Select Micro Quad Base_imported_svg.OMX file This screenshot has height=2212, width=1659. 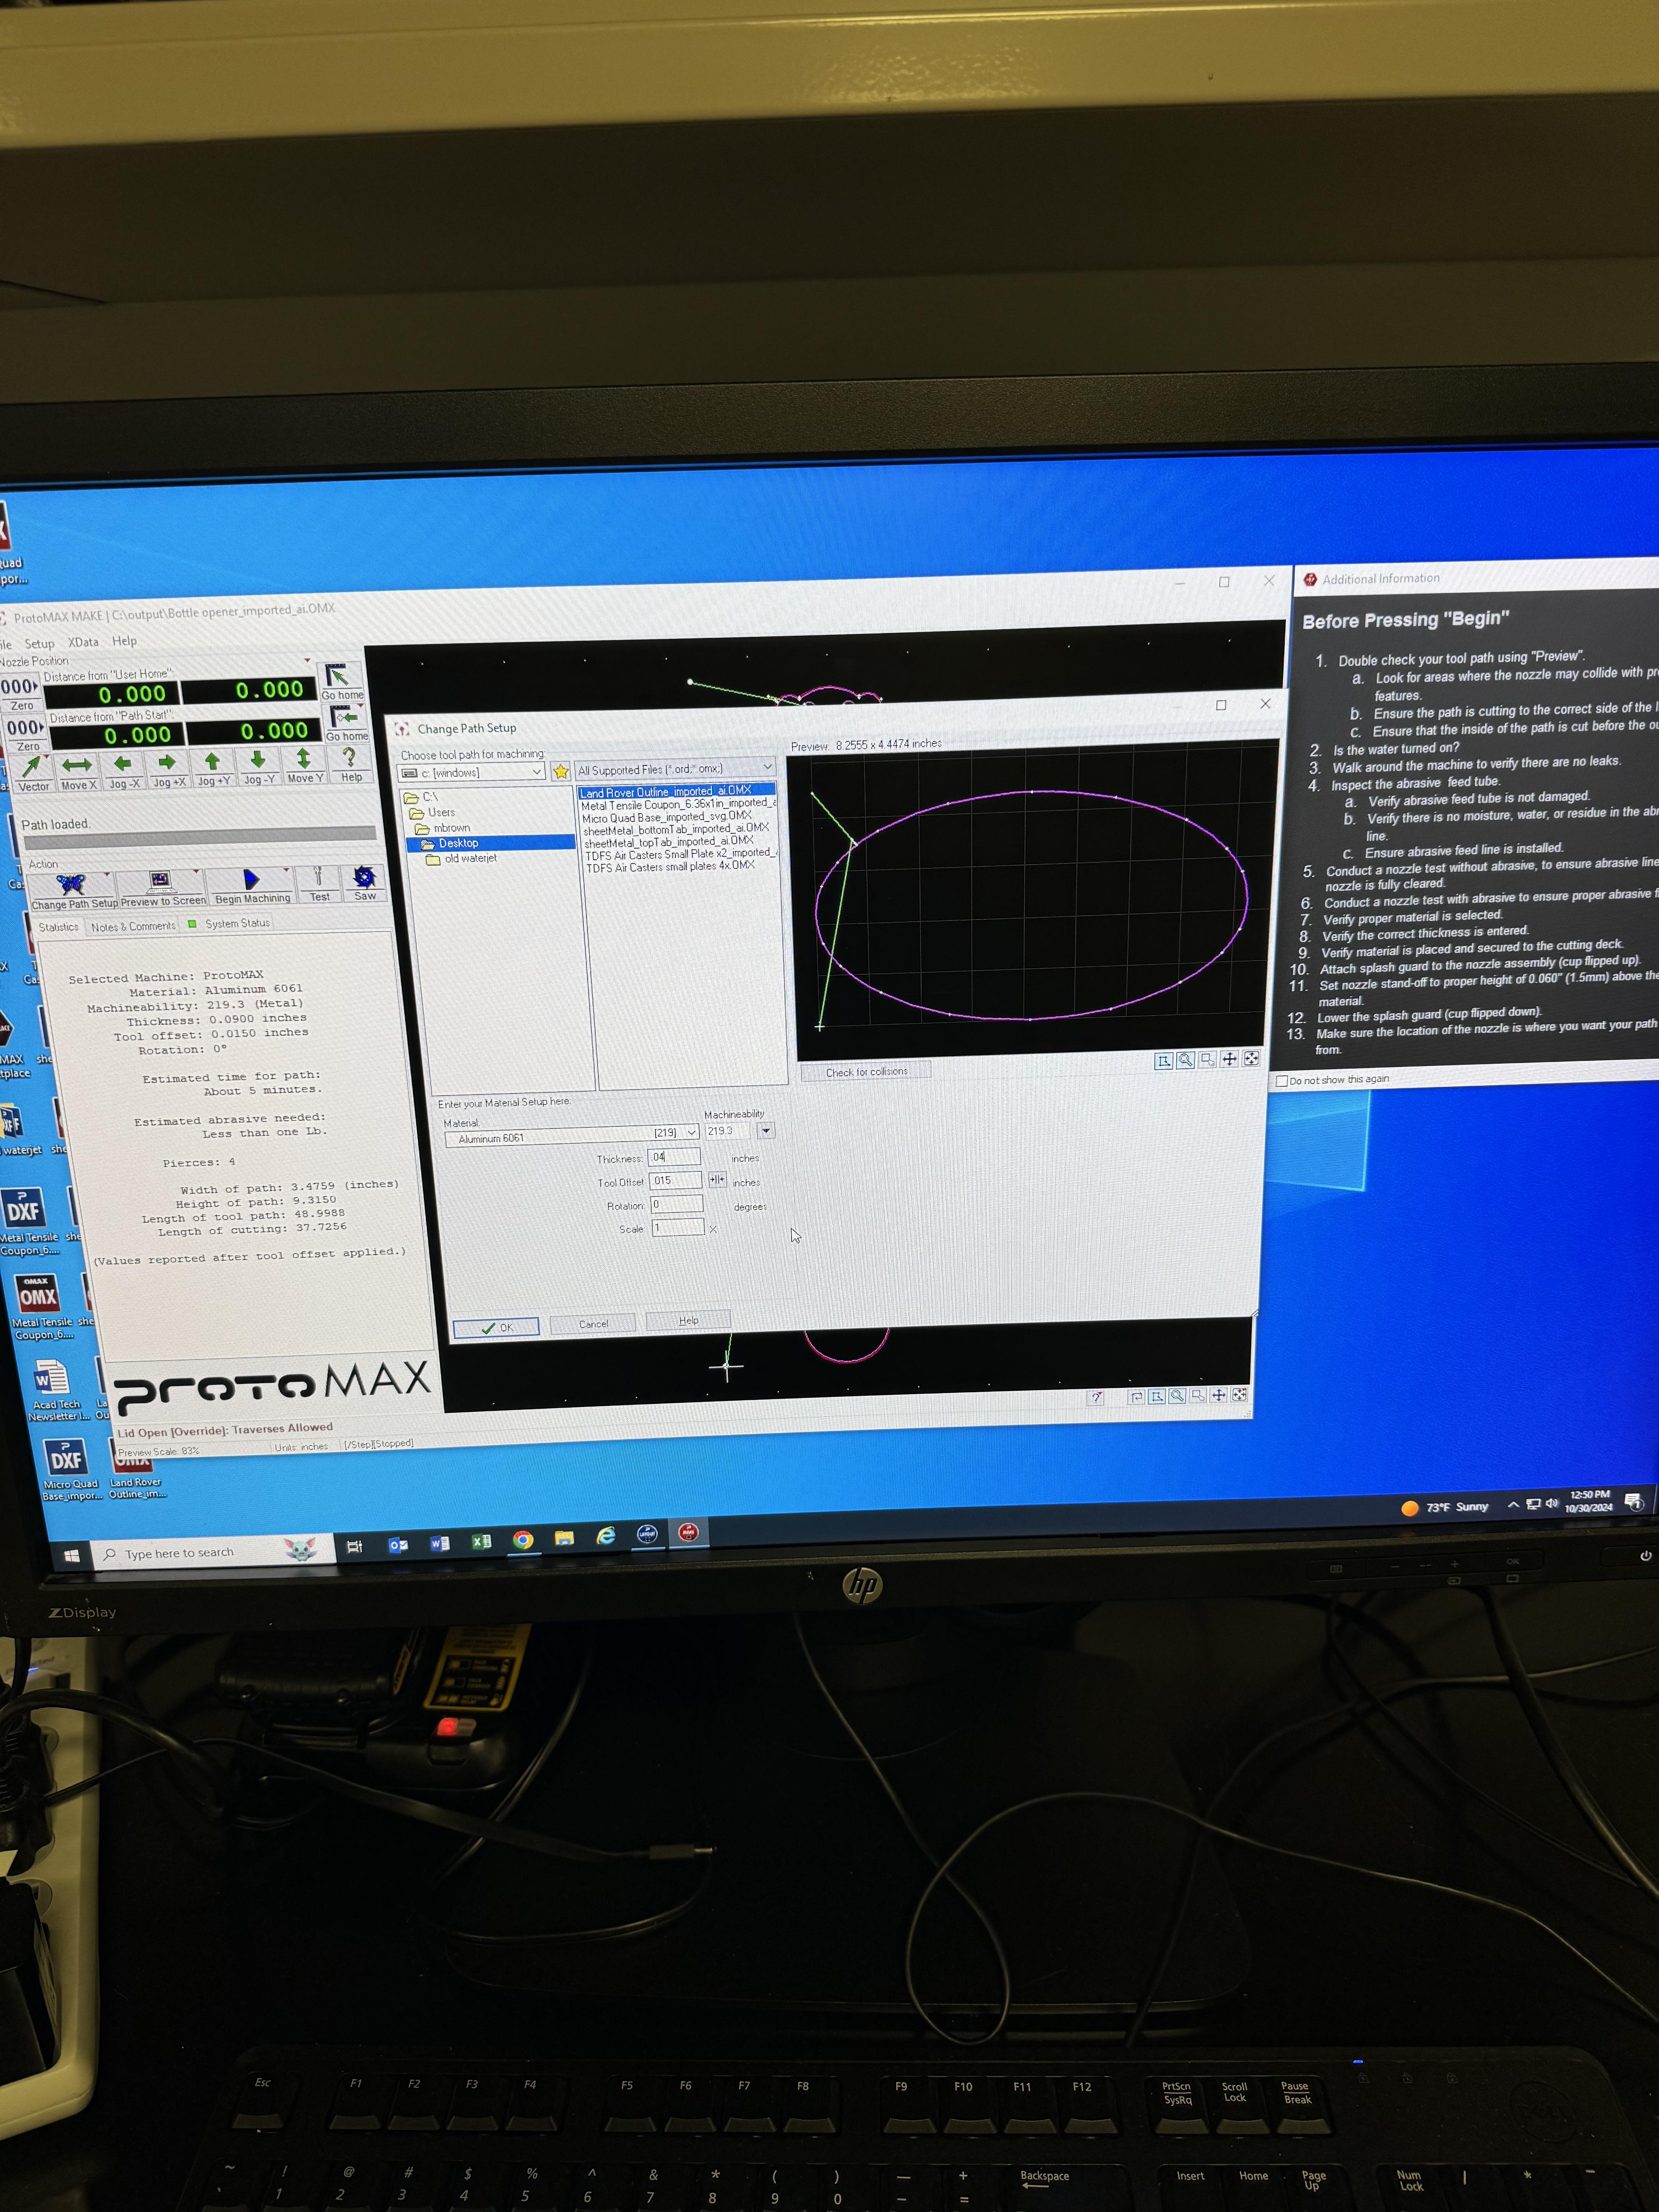667,817
